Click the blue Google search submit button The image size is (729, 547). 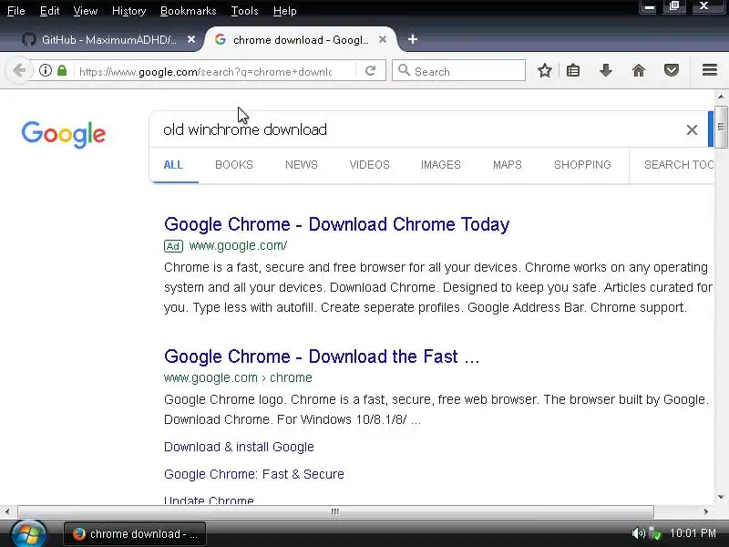(x=711, y=129)
